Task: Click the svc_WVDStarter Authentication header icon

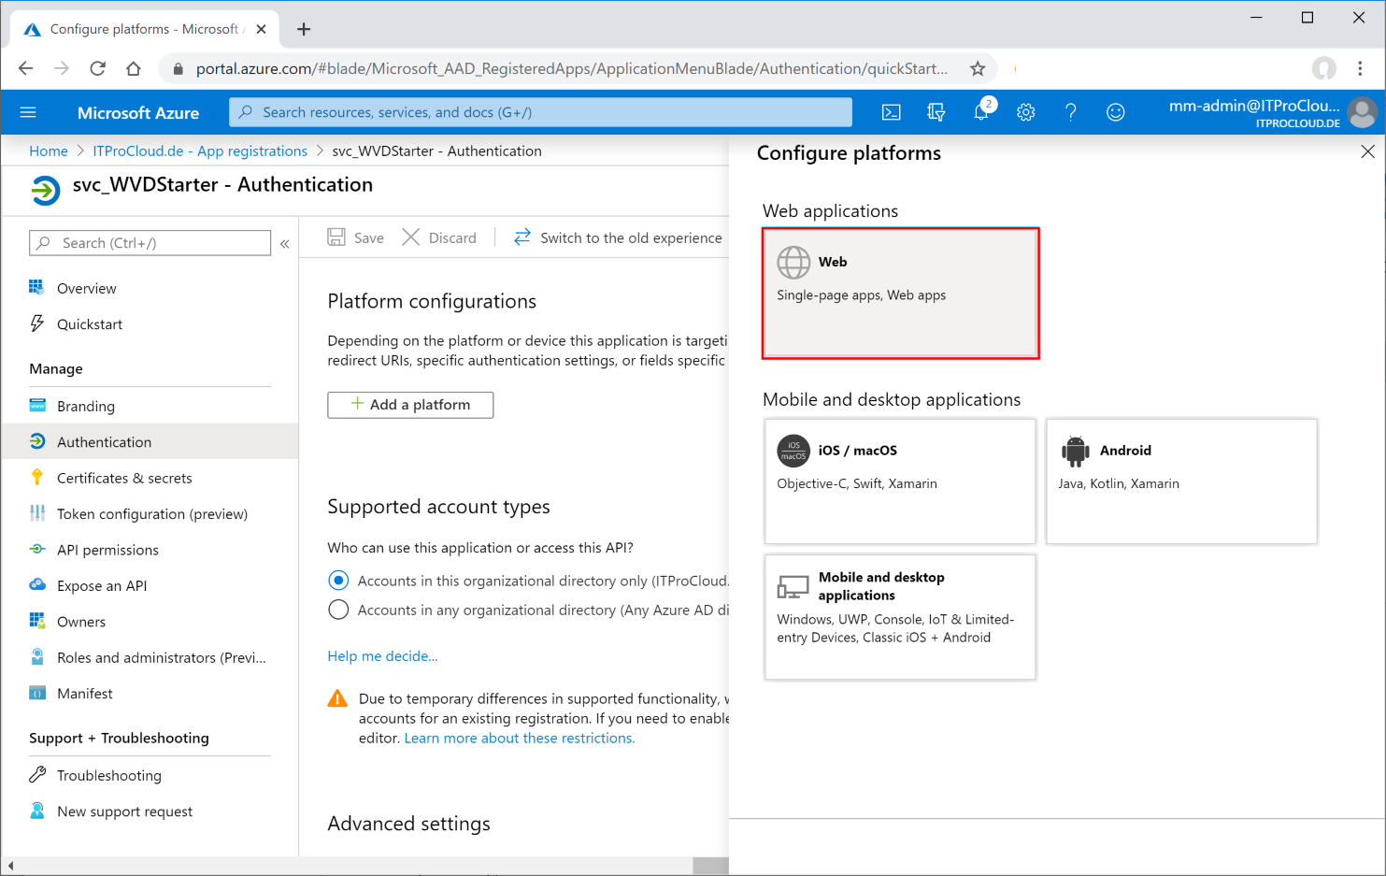Action: pos(45,190)
